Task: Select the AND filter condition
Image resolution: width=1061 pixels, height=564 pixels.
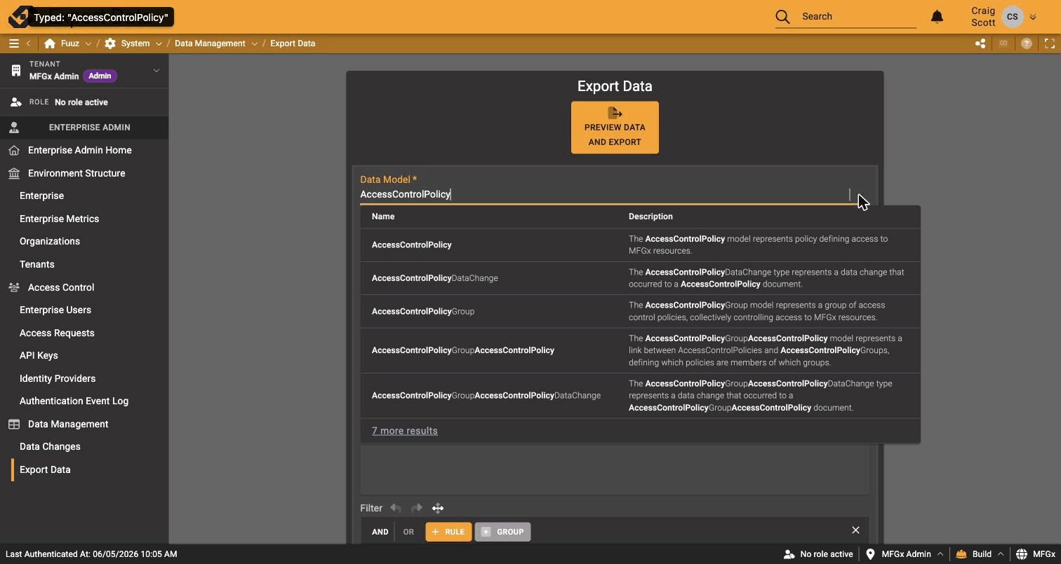Action: [x=380, y=532]
